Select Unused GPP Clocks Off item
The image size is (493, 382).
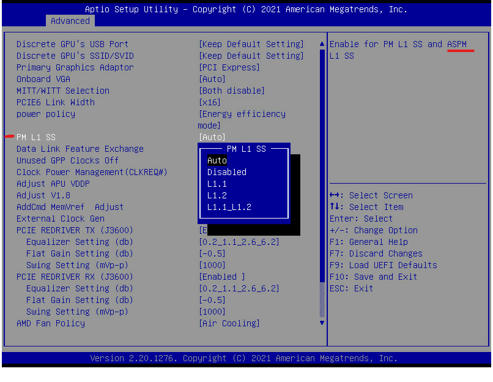point(68,160)
